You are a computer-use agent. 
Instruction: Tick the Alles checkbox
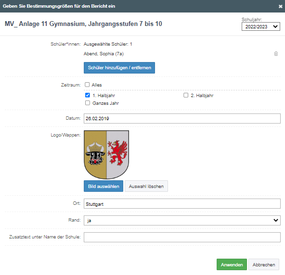point(87,85)
